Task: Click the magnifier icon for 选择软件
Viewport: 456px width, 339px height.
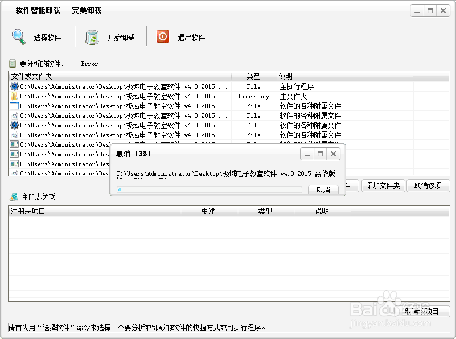Action: [19, 37]
